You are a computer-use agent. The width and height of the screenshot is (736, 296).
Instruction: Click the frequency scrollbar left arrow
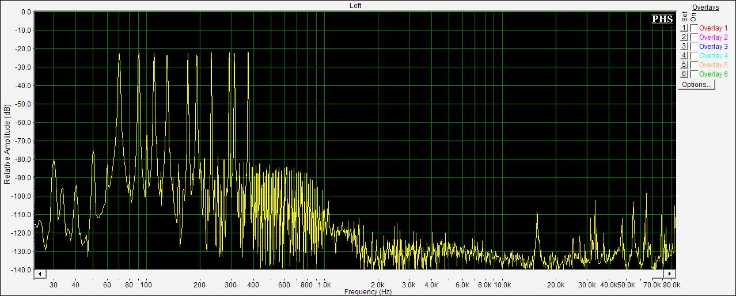click(39, 274)
